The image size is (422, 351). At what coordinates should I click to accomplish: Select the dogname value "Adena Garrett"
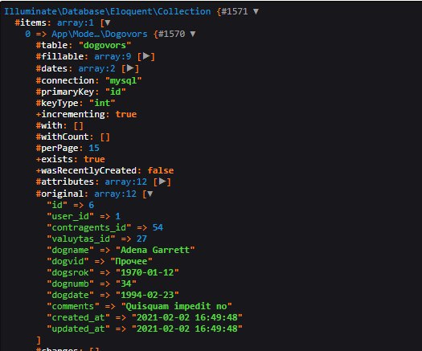point(155,250)
